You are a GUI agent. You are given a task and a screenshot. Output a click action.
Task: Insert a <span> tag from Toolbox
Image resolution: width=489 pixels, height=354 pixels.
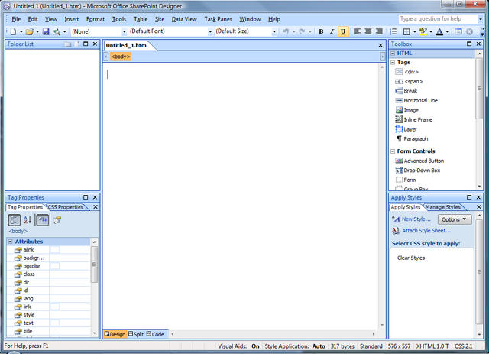click(x=409, y=82)
